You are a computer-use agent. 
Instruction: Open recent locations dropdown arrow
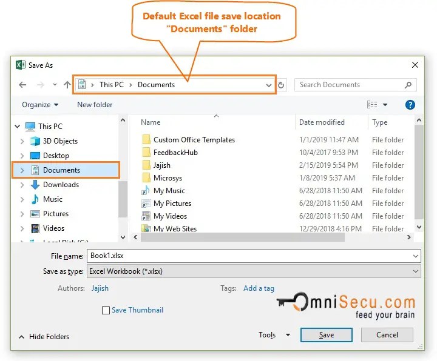coord(55,85)
